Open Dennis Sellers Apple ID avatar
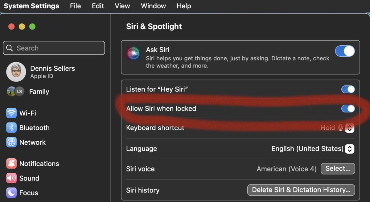The image size is (370, 202). pyautogui.click(x=16, y=72)
